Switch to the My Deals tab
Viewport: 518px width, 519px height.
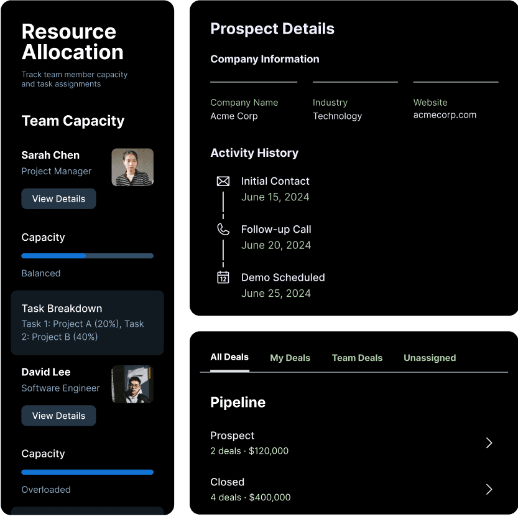290,358
